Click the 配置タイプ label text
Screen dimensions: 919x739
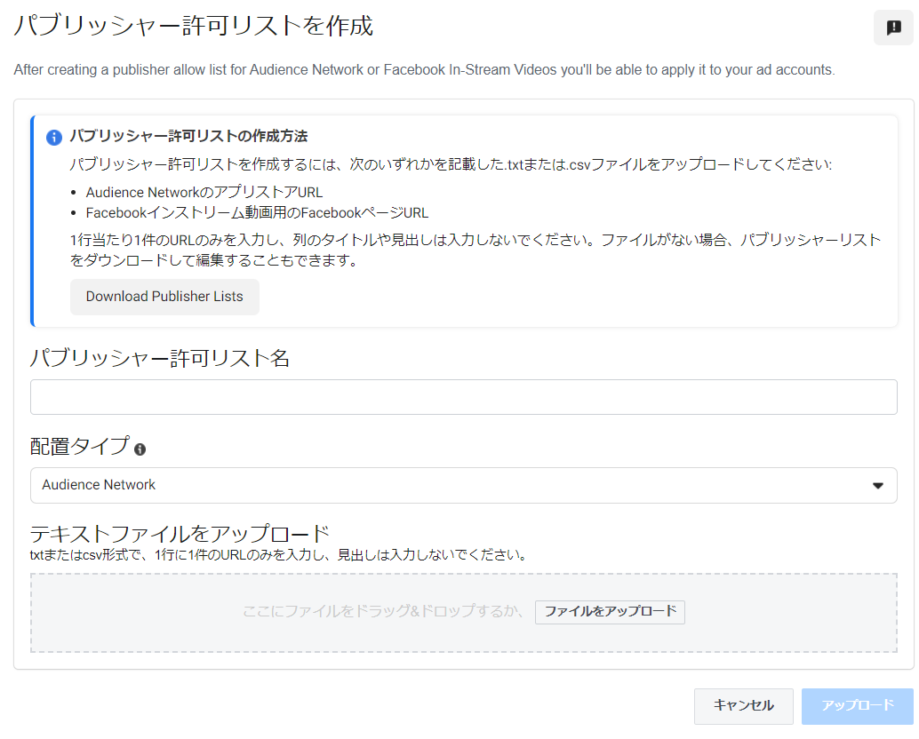coord(79,447)
